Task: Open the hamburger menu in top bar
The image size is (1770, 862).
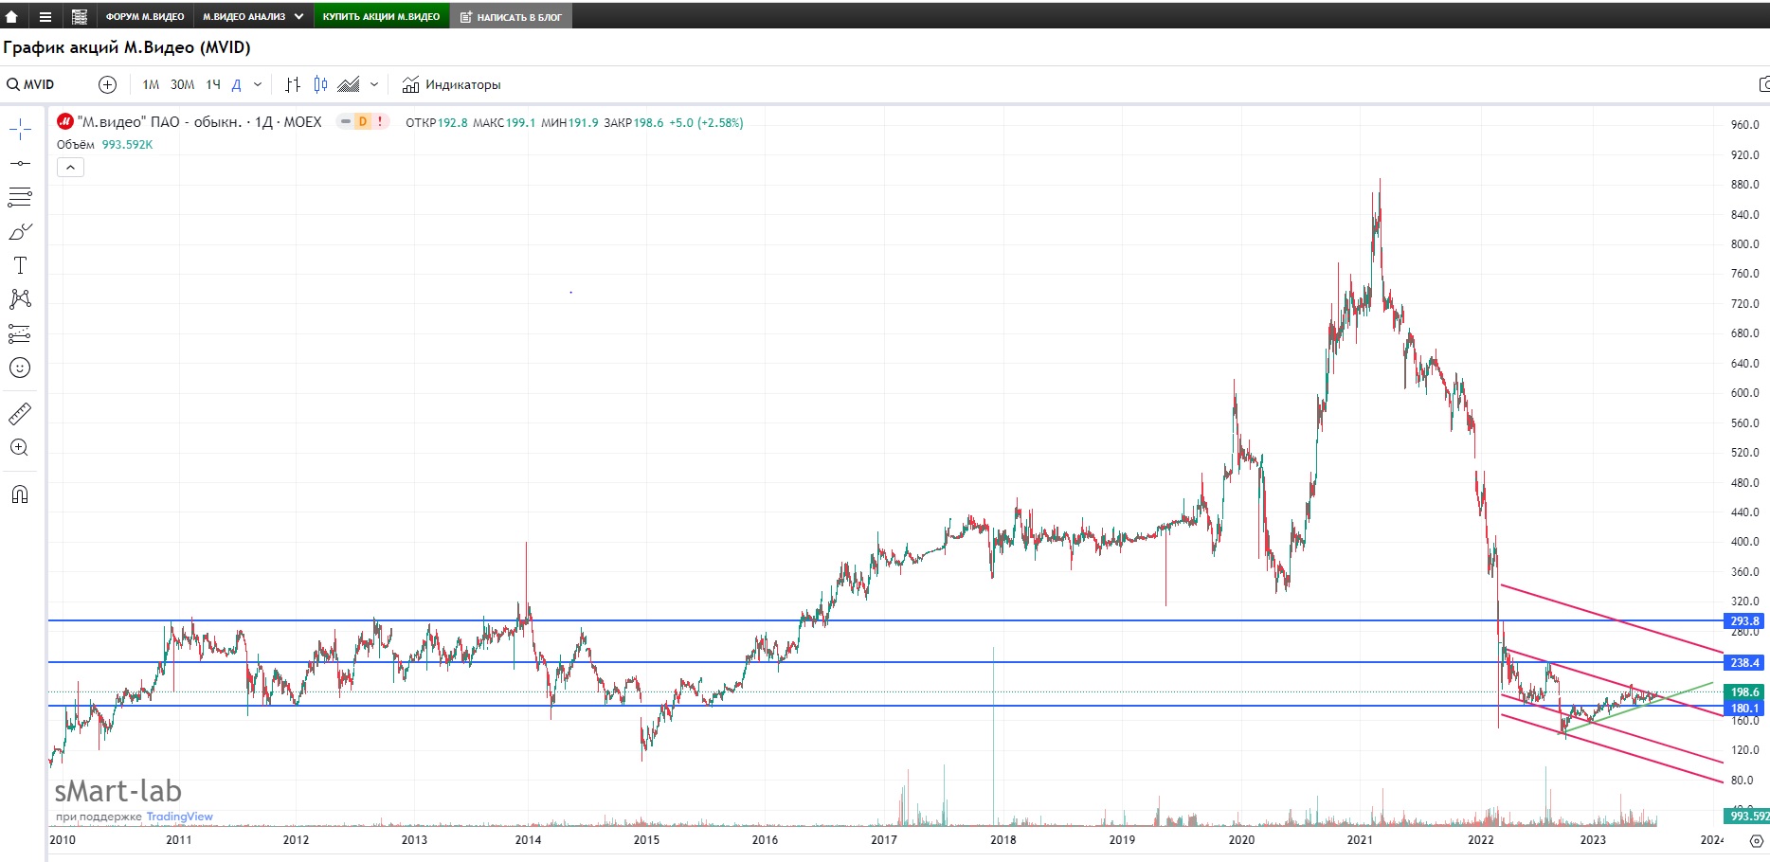Action: click(x=45, y=16)
